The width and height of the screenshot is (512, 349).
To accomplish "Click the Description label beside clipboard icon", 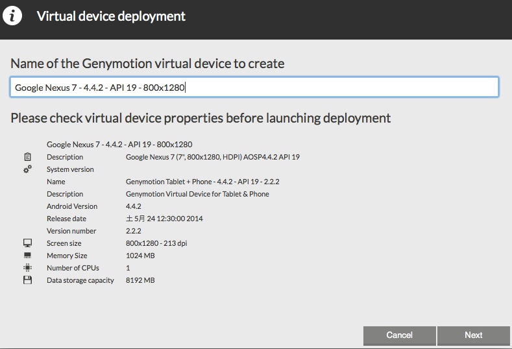I will coord(65,157).
